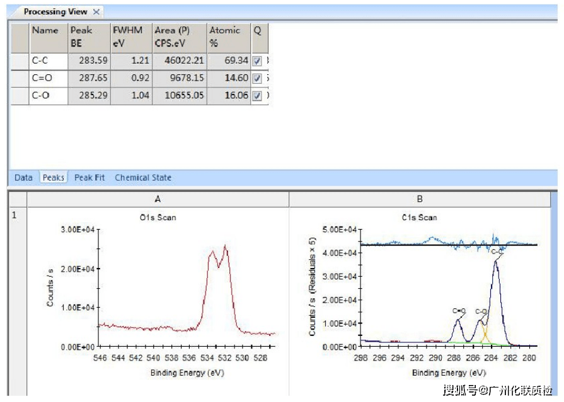Select the Peaks tab

pos(54,177)
